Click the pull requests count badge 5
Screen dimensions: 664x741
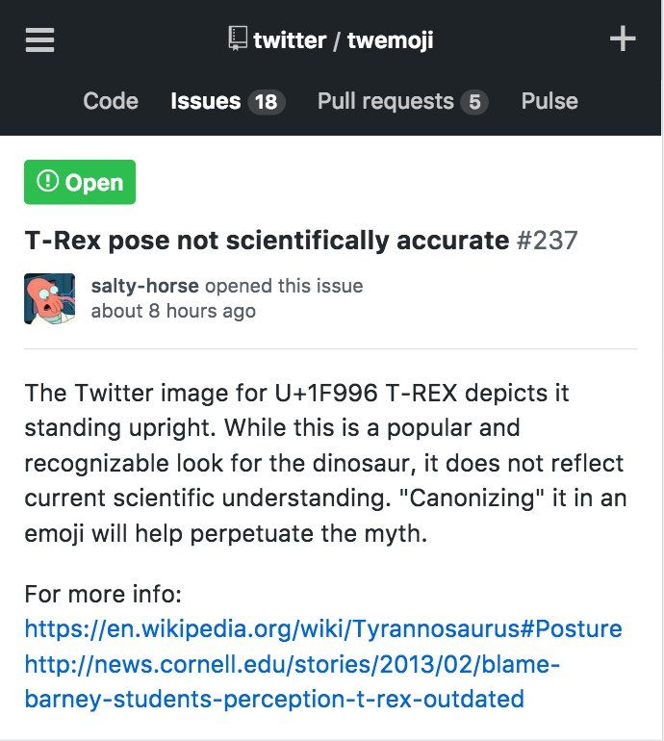coord(473,102)
